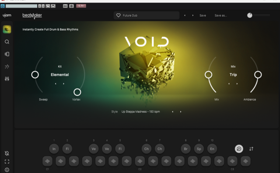
Task: Open the sequencer dots icon in sidebar
Action: 7,66
